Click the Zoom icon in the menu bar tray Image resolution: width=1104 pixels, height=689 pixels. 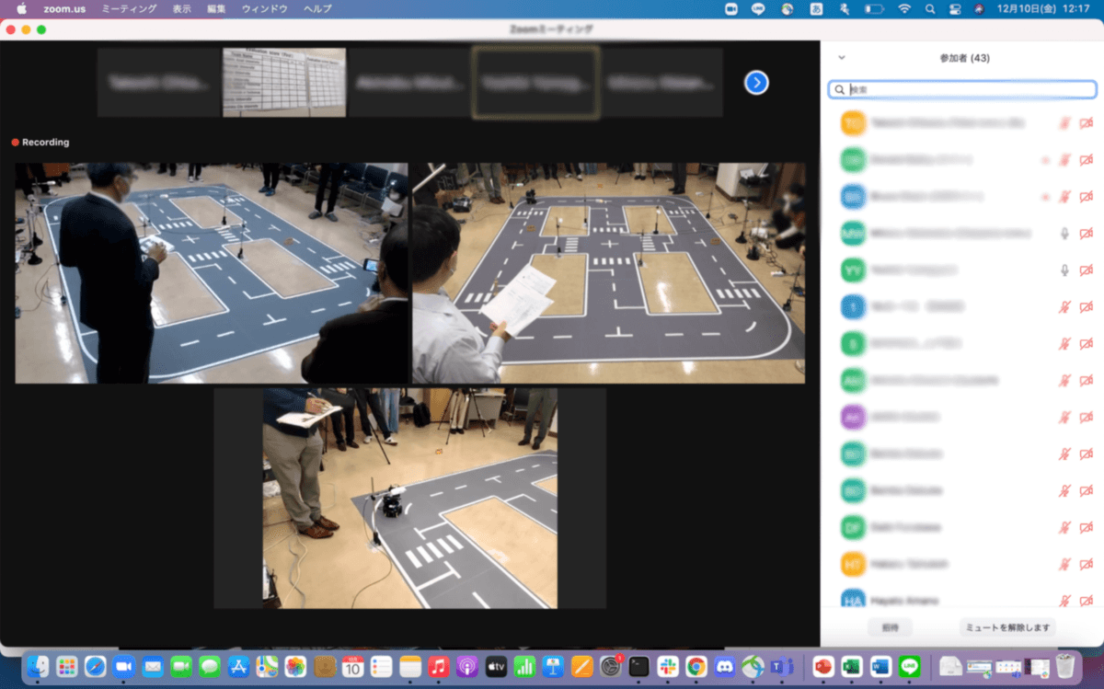point(731,8)
